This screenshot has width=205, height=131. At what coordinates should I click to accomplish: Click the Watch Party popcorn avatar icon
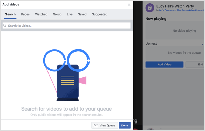point(150,8)
